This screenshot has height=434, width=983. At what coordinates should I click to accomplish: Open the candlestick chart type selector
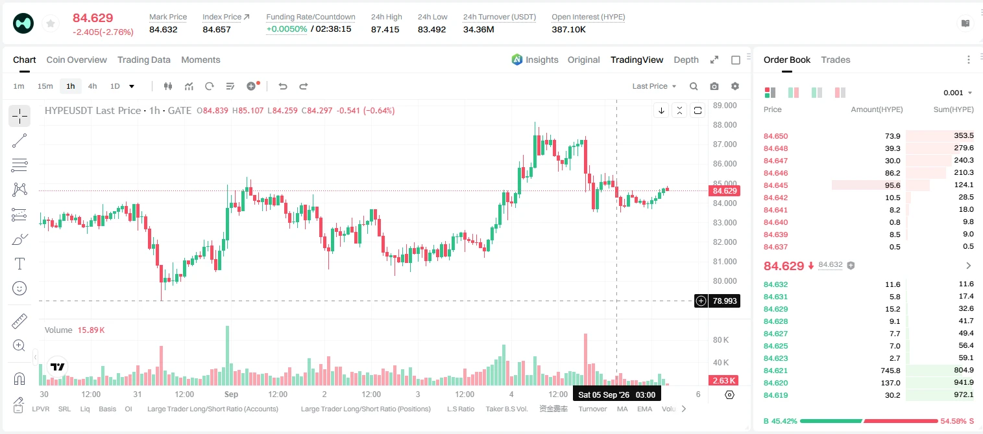point(168,86)
